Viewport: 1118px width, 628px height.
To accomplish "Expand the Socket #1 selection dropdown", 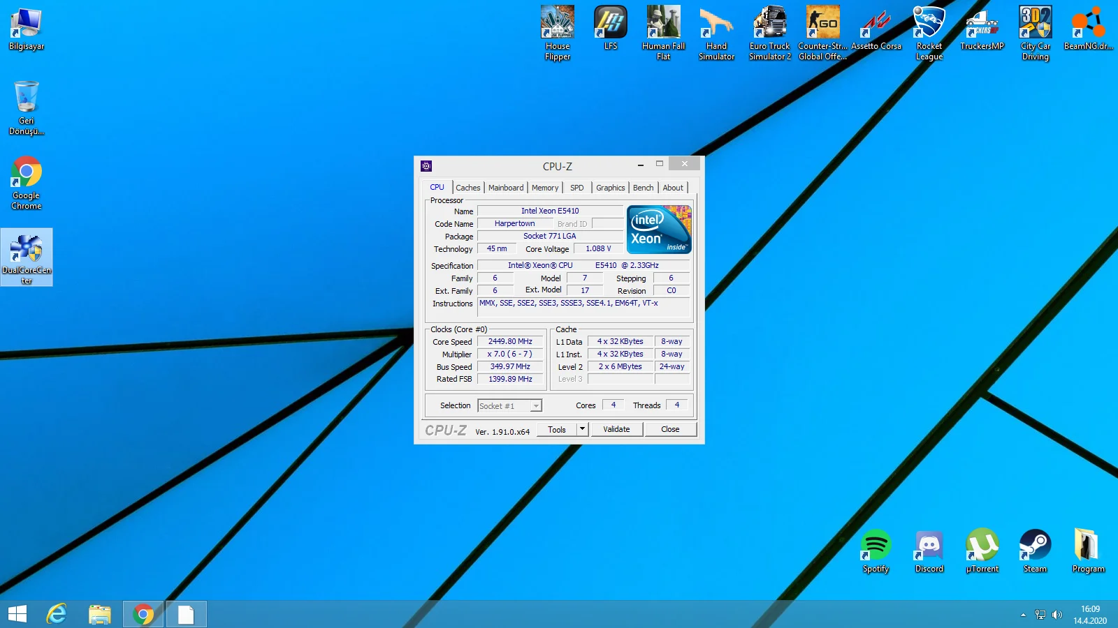I will click(536, 406).
